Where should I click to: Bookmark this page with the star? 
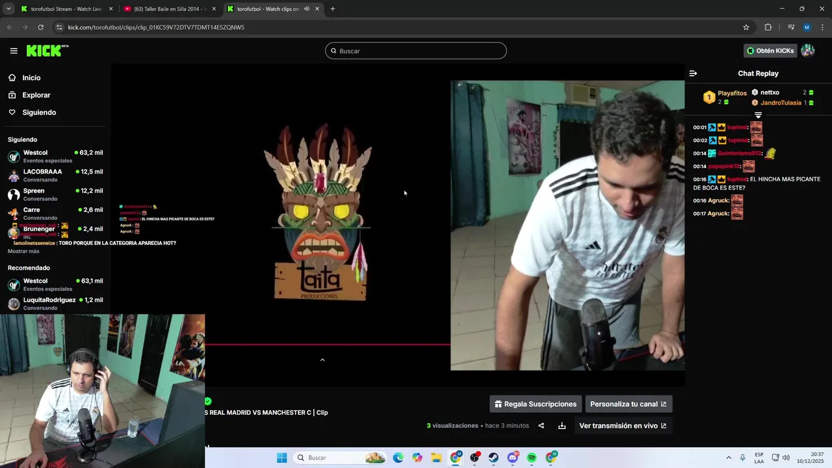point(746,27)
